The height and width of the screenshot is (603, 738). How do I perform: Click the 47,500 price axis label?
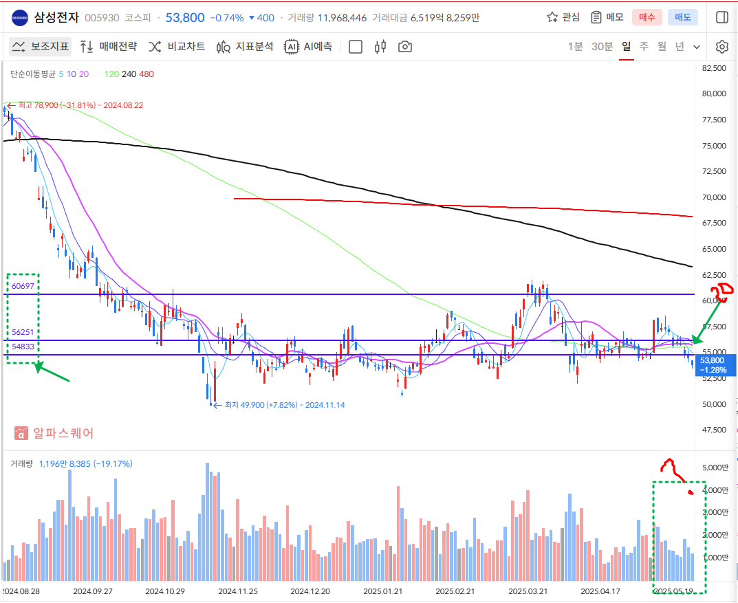(x=714, y=430)
